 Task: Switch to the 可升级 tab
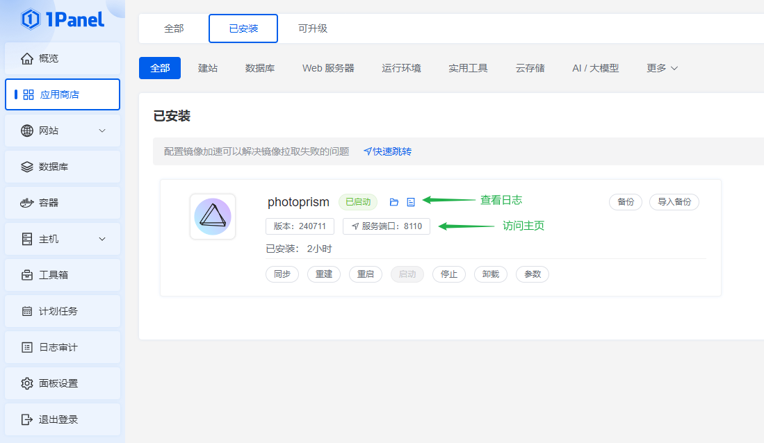coord(313,28)
